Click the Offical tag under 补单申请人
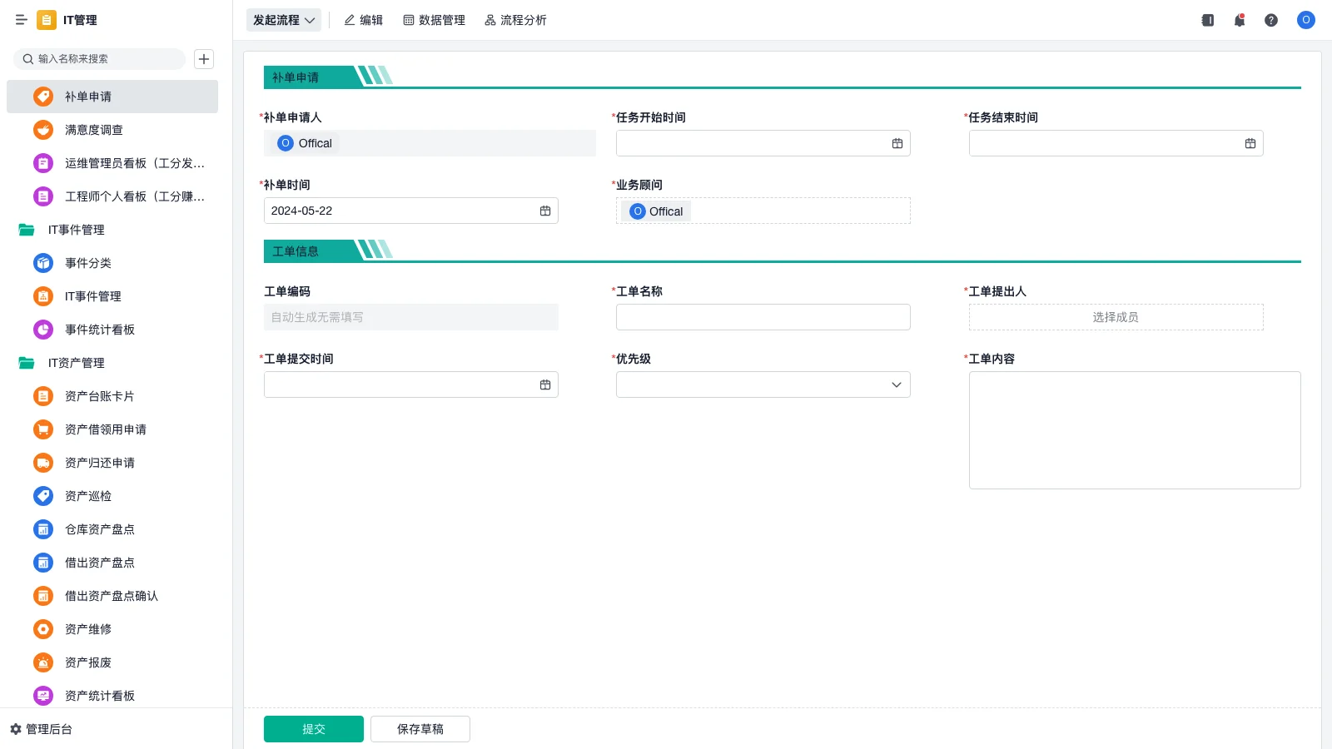The width and height of the screenshot is (1332, 749). (305, 143)
